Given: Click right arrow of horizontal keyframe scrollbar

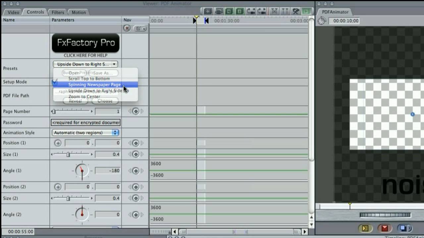Looking at the screenshot, I should coord(305,232).
